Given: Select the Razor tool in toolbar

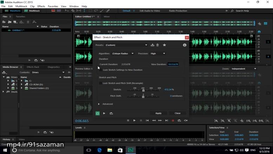Looking at the screenshot, I should click(73, 11).
